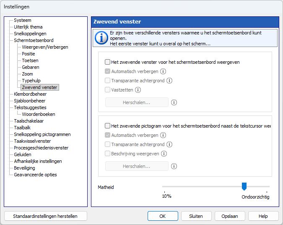Click Standaardinstellingen herstellen button
This screenshot has width=283, height=225.
click(45, 216)
